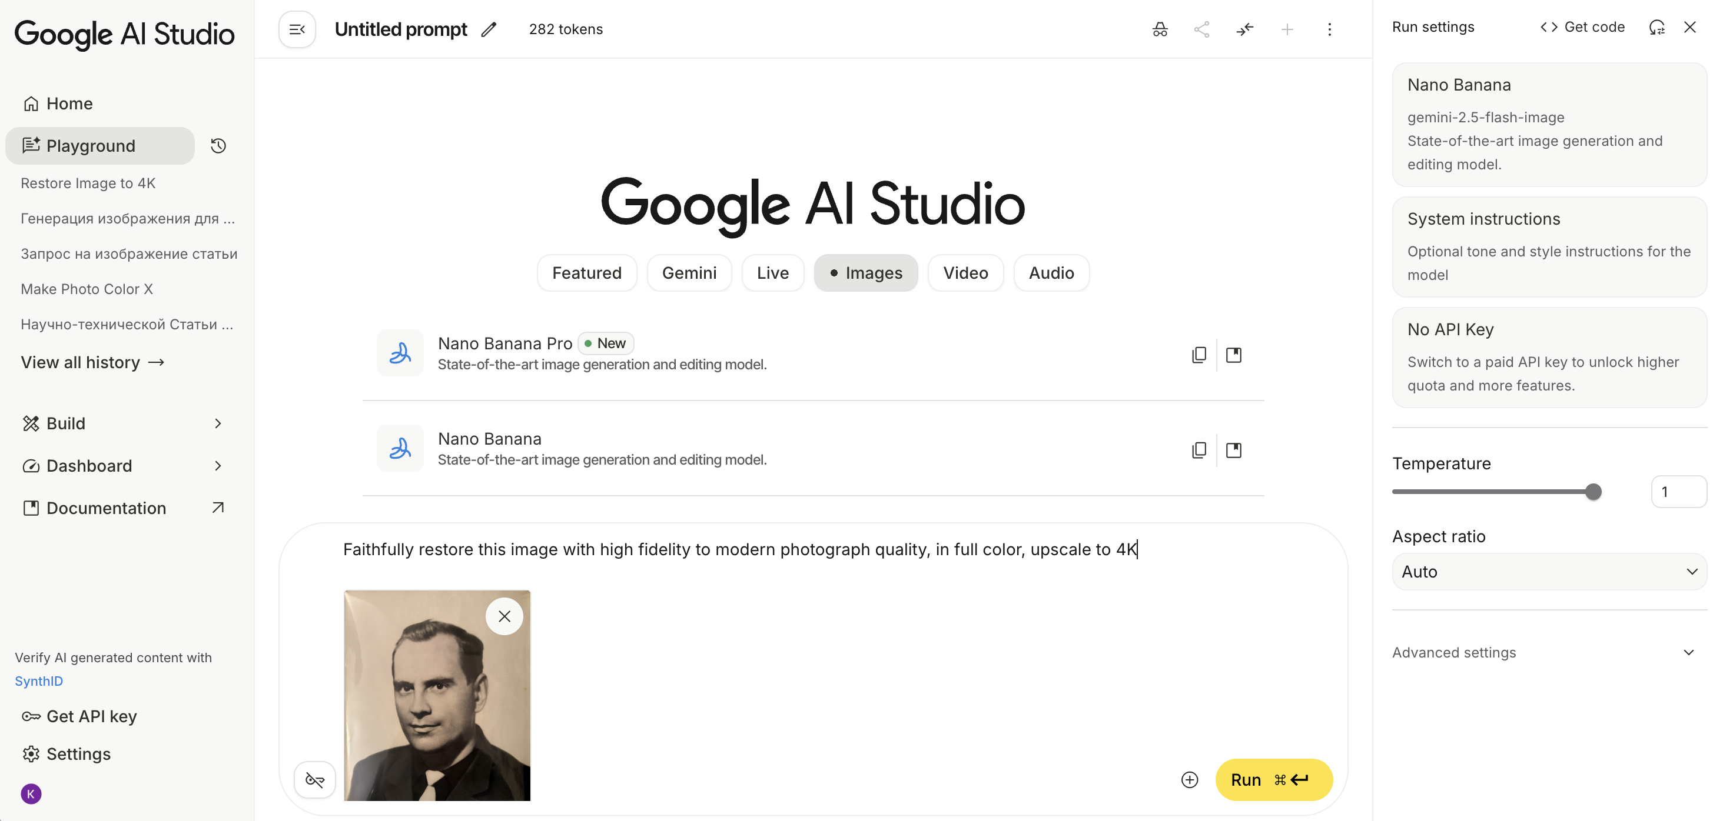Copy Nano Banana Pro model name
The image size is (1713, 821).
(x=1199, y=355)
